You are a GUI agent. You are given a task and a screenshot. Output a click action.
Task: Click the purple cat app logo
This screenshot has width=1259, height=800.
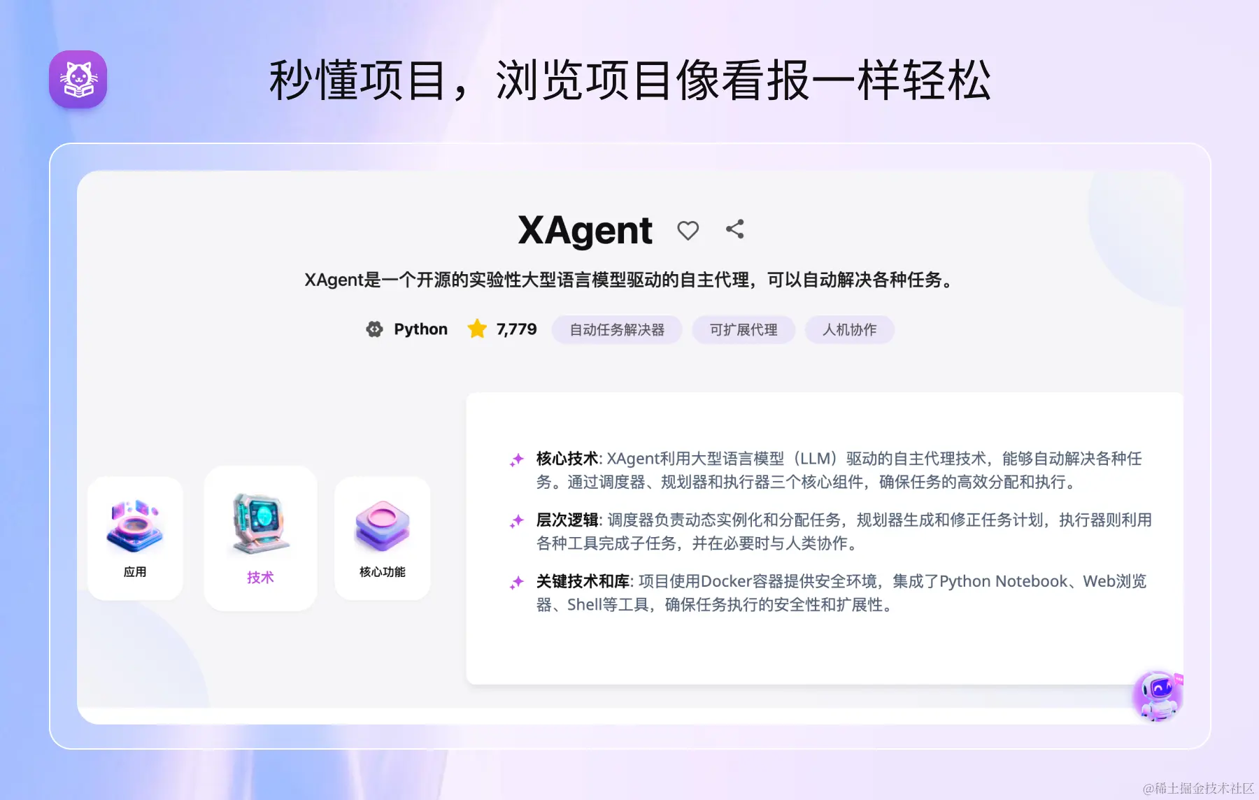(x=78, y=79)
